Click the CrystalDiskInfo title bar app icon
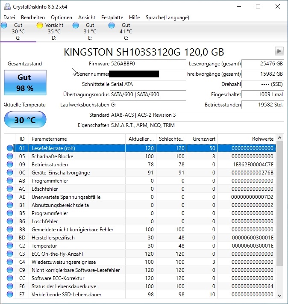Image resolution: width=288 pixels, height=304 pixels. coord(7,6)
